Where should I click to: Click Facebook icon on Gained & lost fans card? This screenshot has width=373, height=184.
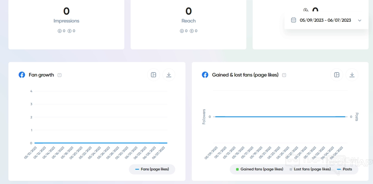[205, 75]
